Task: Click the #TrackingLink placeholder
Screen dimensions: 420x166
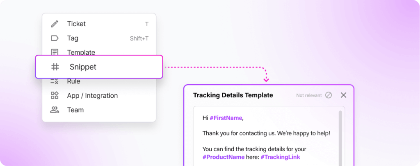Action: 280,157
